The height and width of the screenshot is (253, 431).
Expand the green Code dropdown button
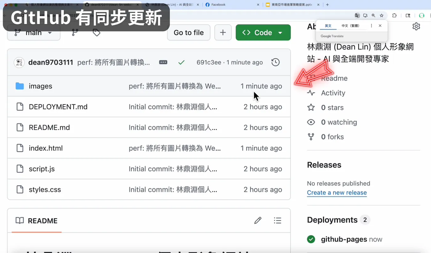pyautogui.click(x=263, y=33)
